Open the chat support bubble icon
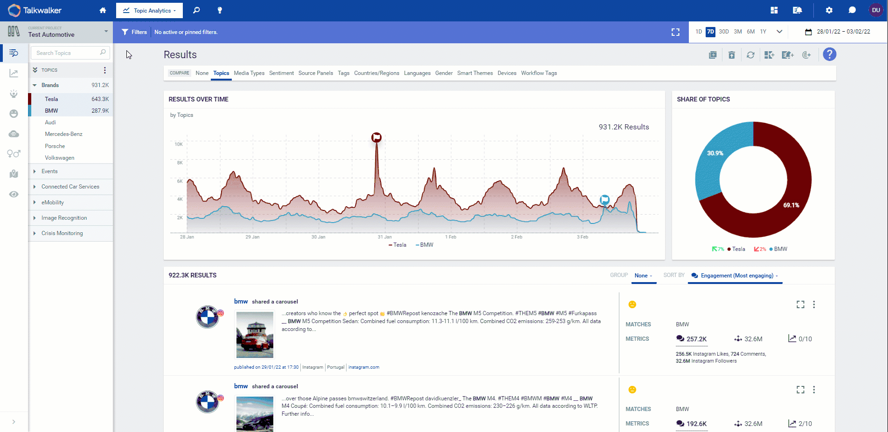Image resolution: width=888 pixels, height=432 pixels. 852,10
